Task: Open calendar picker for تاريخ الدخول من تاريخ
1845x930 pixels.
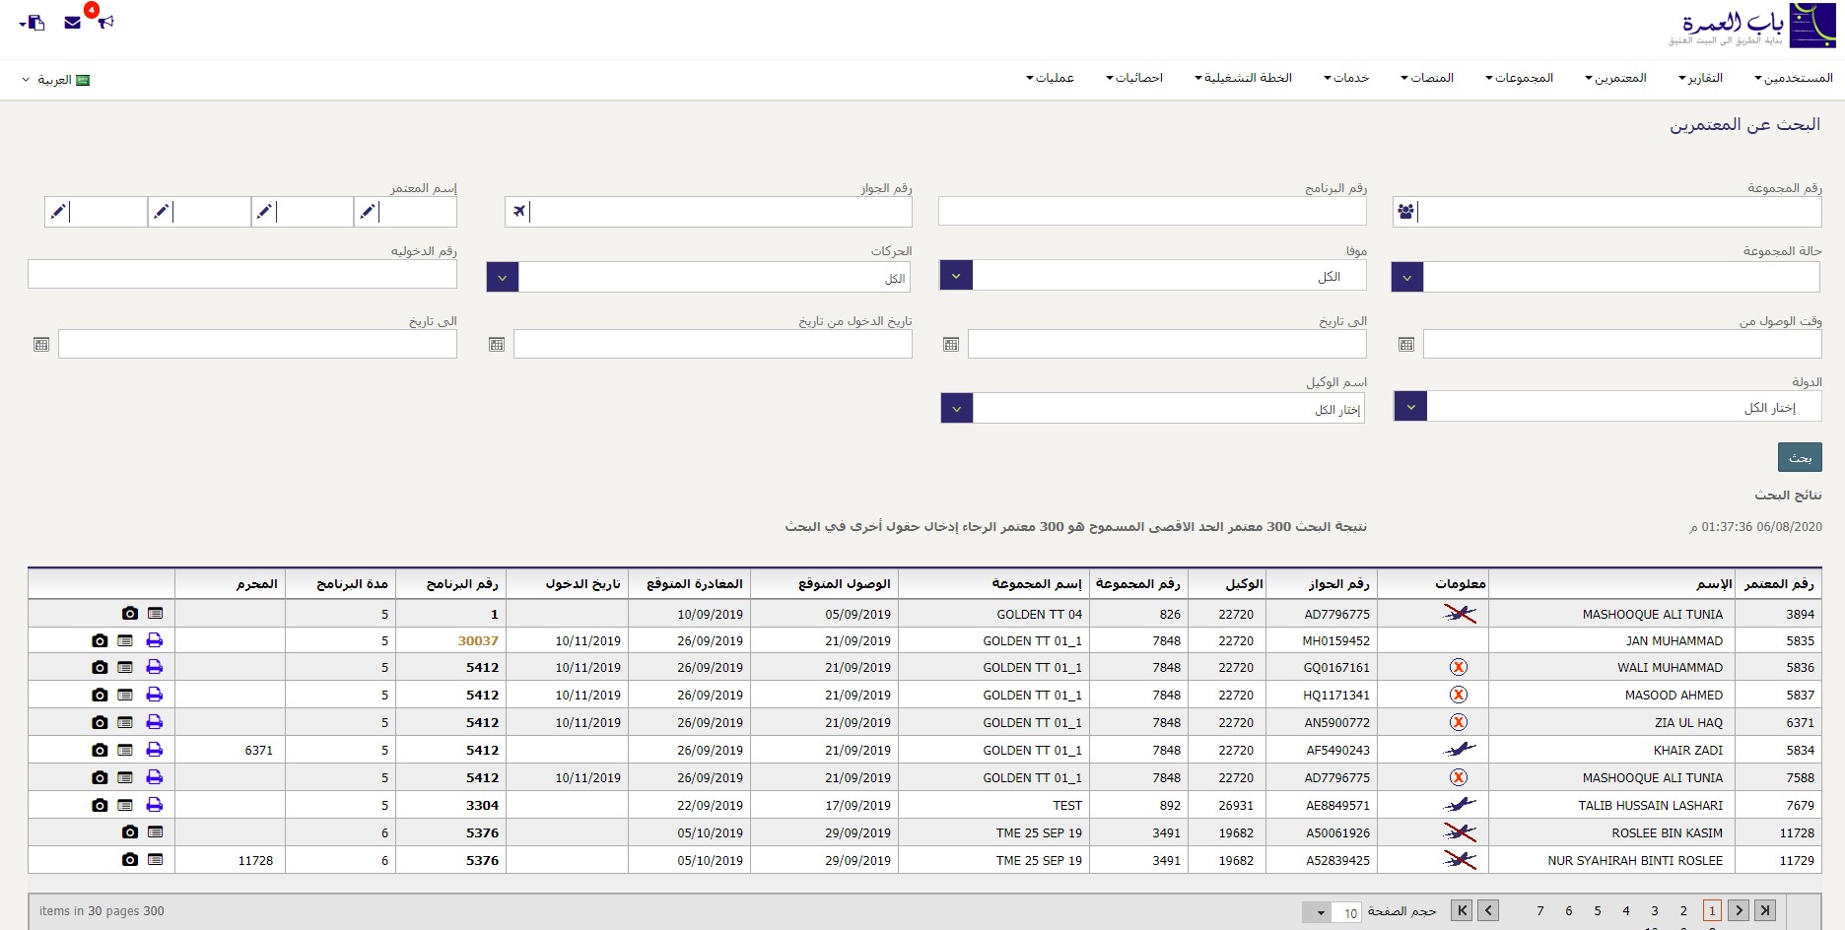Action: [x=497, y=345]
